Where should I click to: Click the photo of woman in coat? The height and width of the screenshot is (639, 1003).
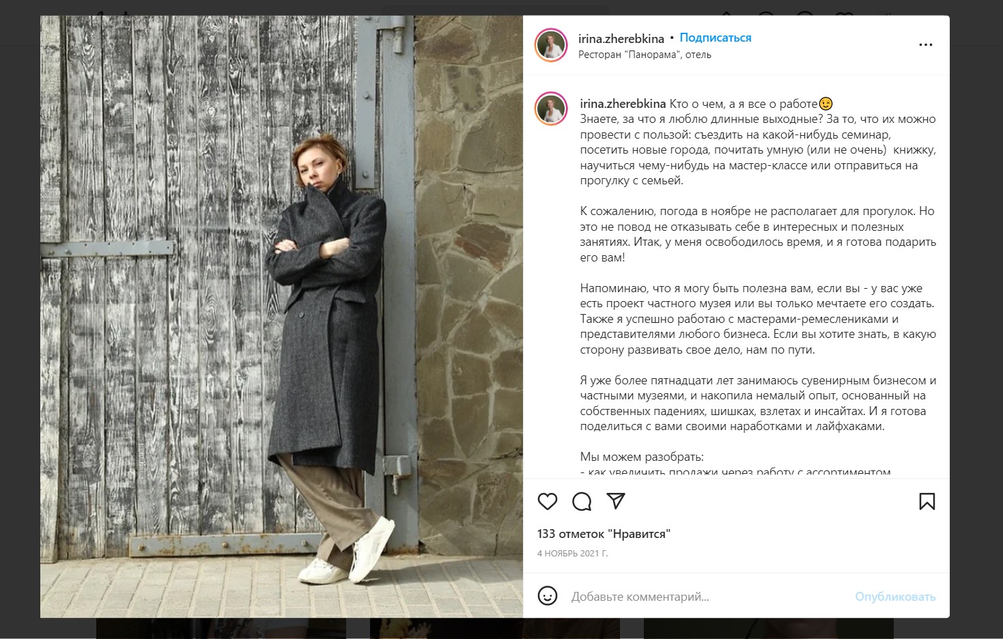pyautogui.click(x=281, y=317)
